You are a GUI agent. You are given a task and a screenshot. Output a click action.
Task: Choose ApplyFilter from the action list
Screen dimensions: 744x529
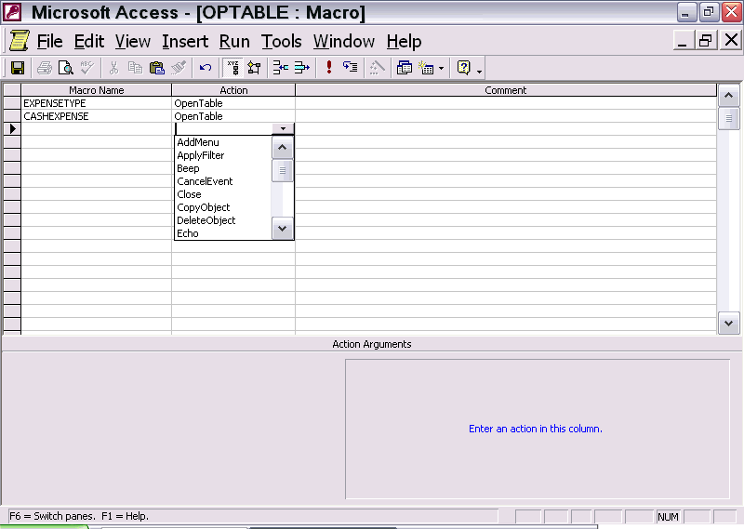point(223,155)
